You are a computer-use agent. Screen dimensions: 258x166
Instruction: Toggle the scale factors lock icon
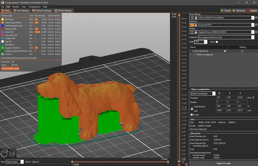coord(192,109)
